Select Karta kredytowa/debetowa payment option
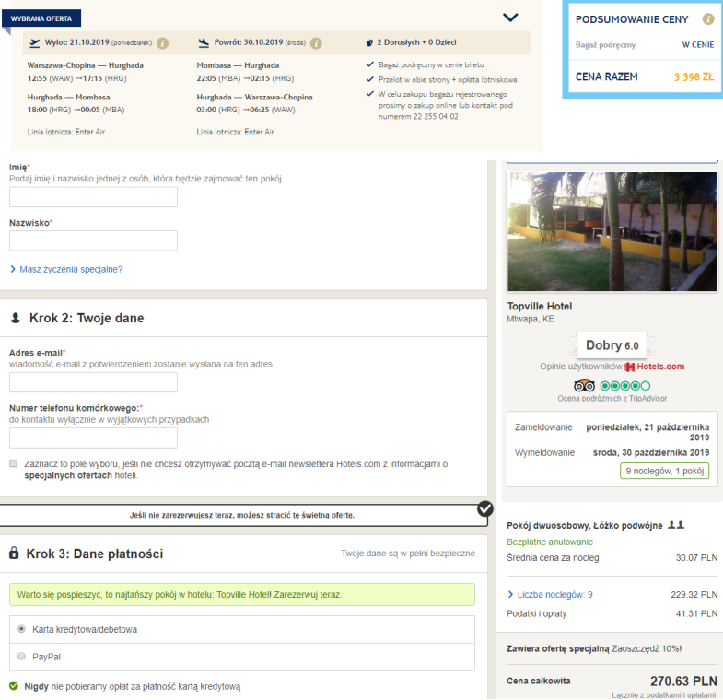 pyautogui.click(x=21, y=628)
